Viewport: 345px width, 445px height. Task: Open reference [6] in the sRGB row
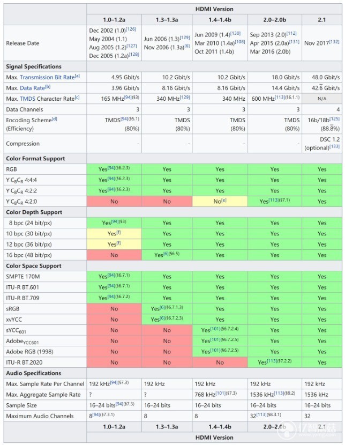click(x=162, y=307)
